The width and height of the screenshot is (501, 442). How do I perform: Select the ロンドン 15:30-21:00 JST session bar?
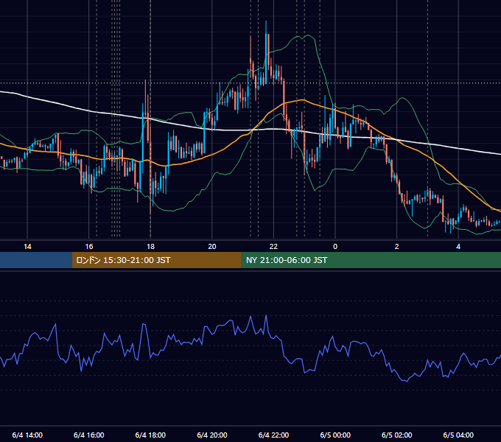(x=156, y=260)
